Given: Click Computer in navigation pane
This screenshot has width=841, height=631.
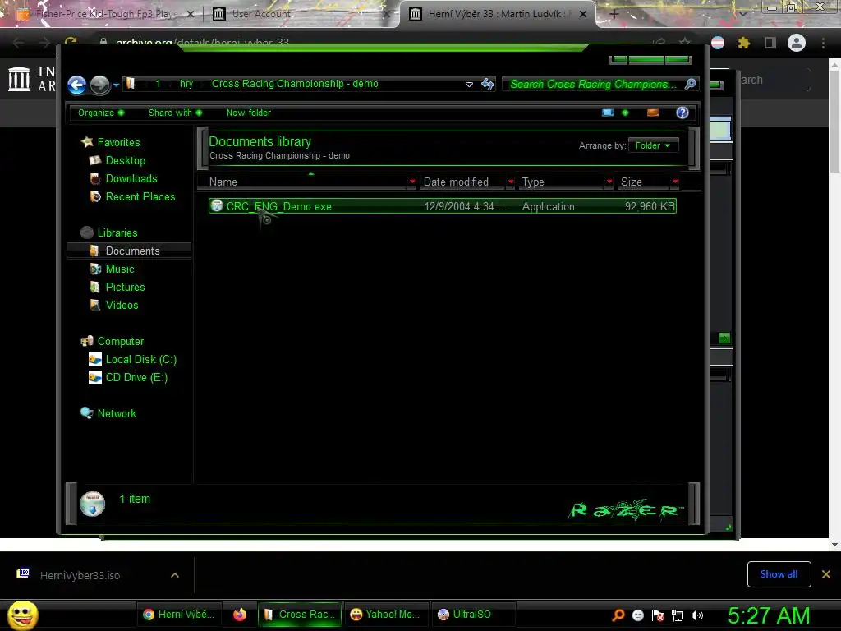Looking at the screenshot, I should coord(120,341).
